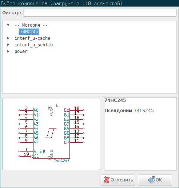Select the interf_u-cache library label
Image resolution: width=179 pixels, height=188 pixels.
point(32,38)
